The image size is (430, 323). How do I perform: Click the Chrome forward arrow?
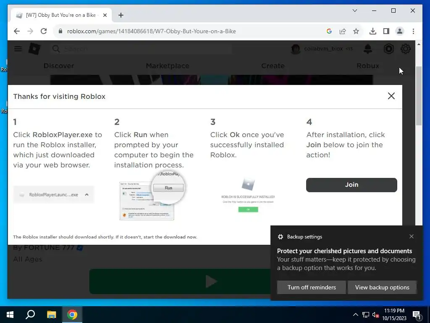click(30, 31)
